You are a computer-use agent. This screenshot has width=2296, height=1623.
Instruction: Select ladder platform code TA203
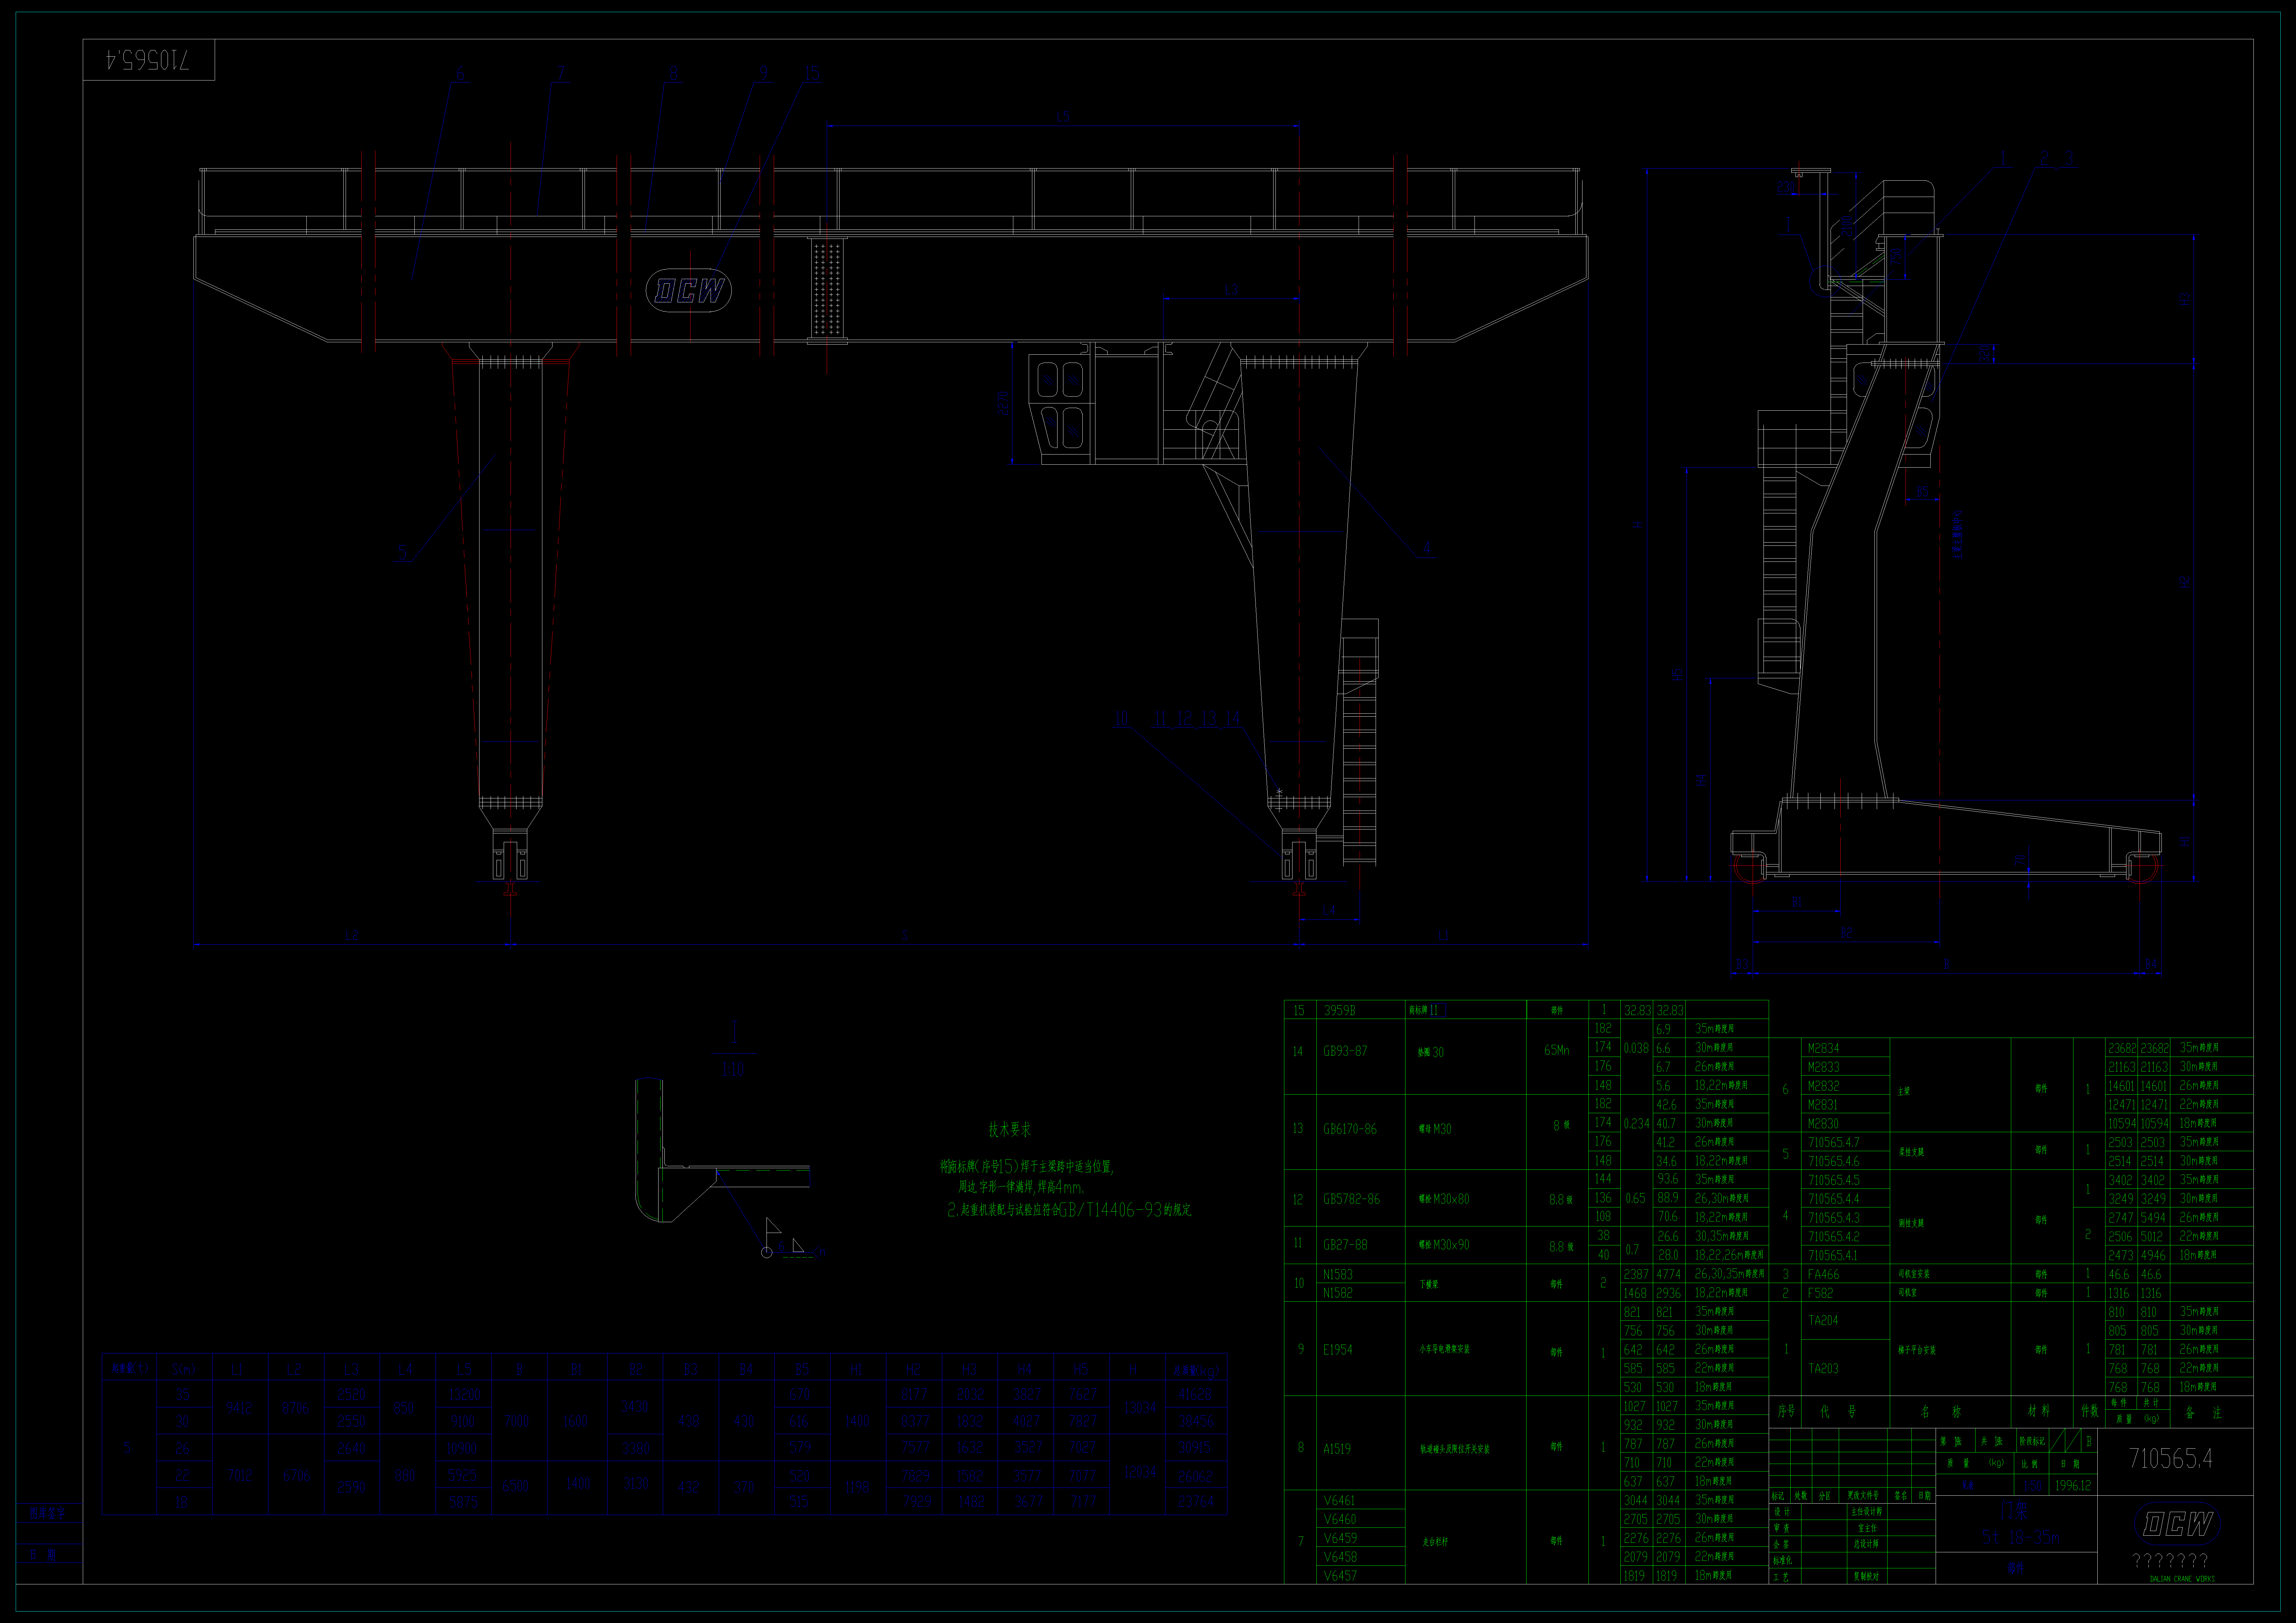(x=1823, y=1368)
